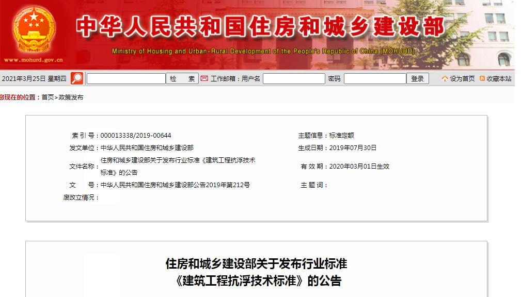Click the magnifying glass search icon
Viewport: 521px width, 297px height.
click(76, 78)
